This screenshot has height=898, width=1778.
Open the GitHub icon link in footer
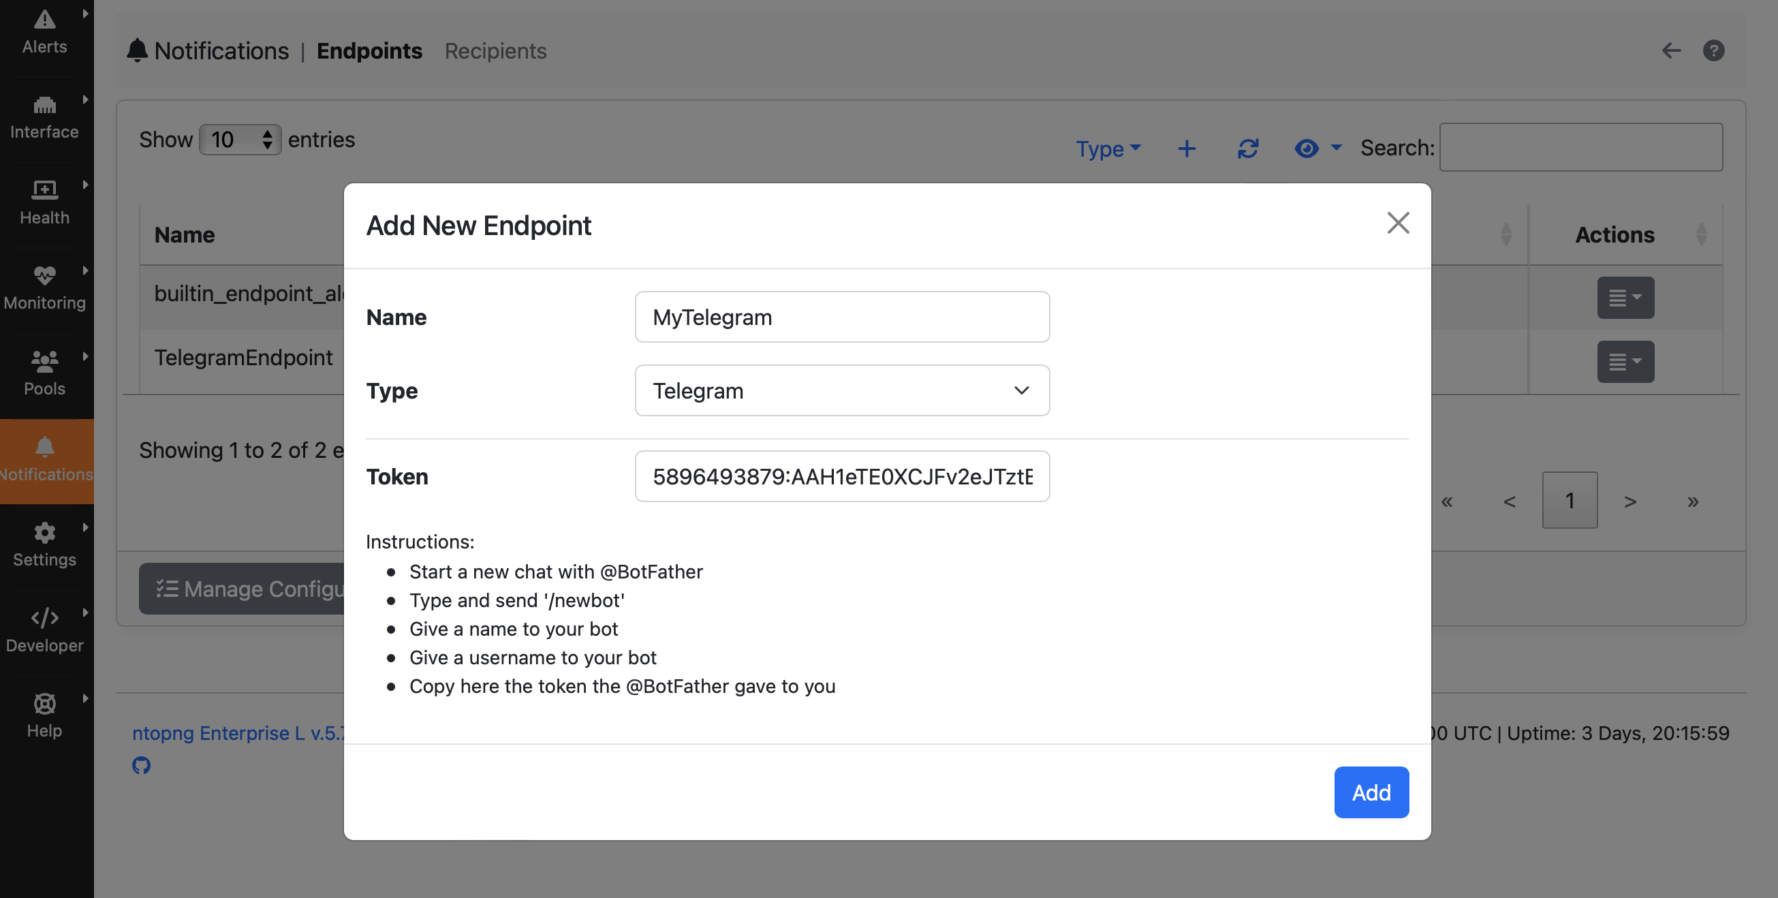pyautogui.click(x=142, y=764)
